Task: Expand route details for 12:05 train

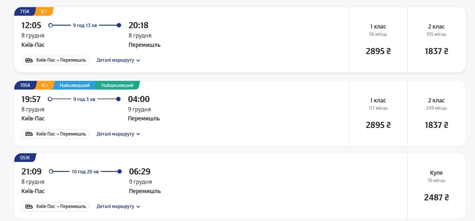Action: [x=118, y=60]
